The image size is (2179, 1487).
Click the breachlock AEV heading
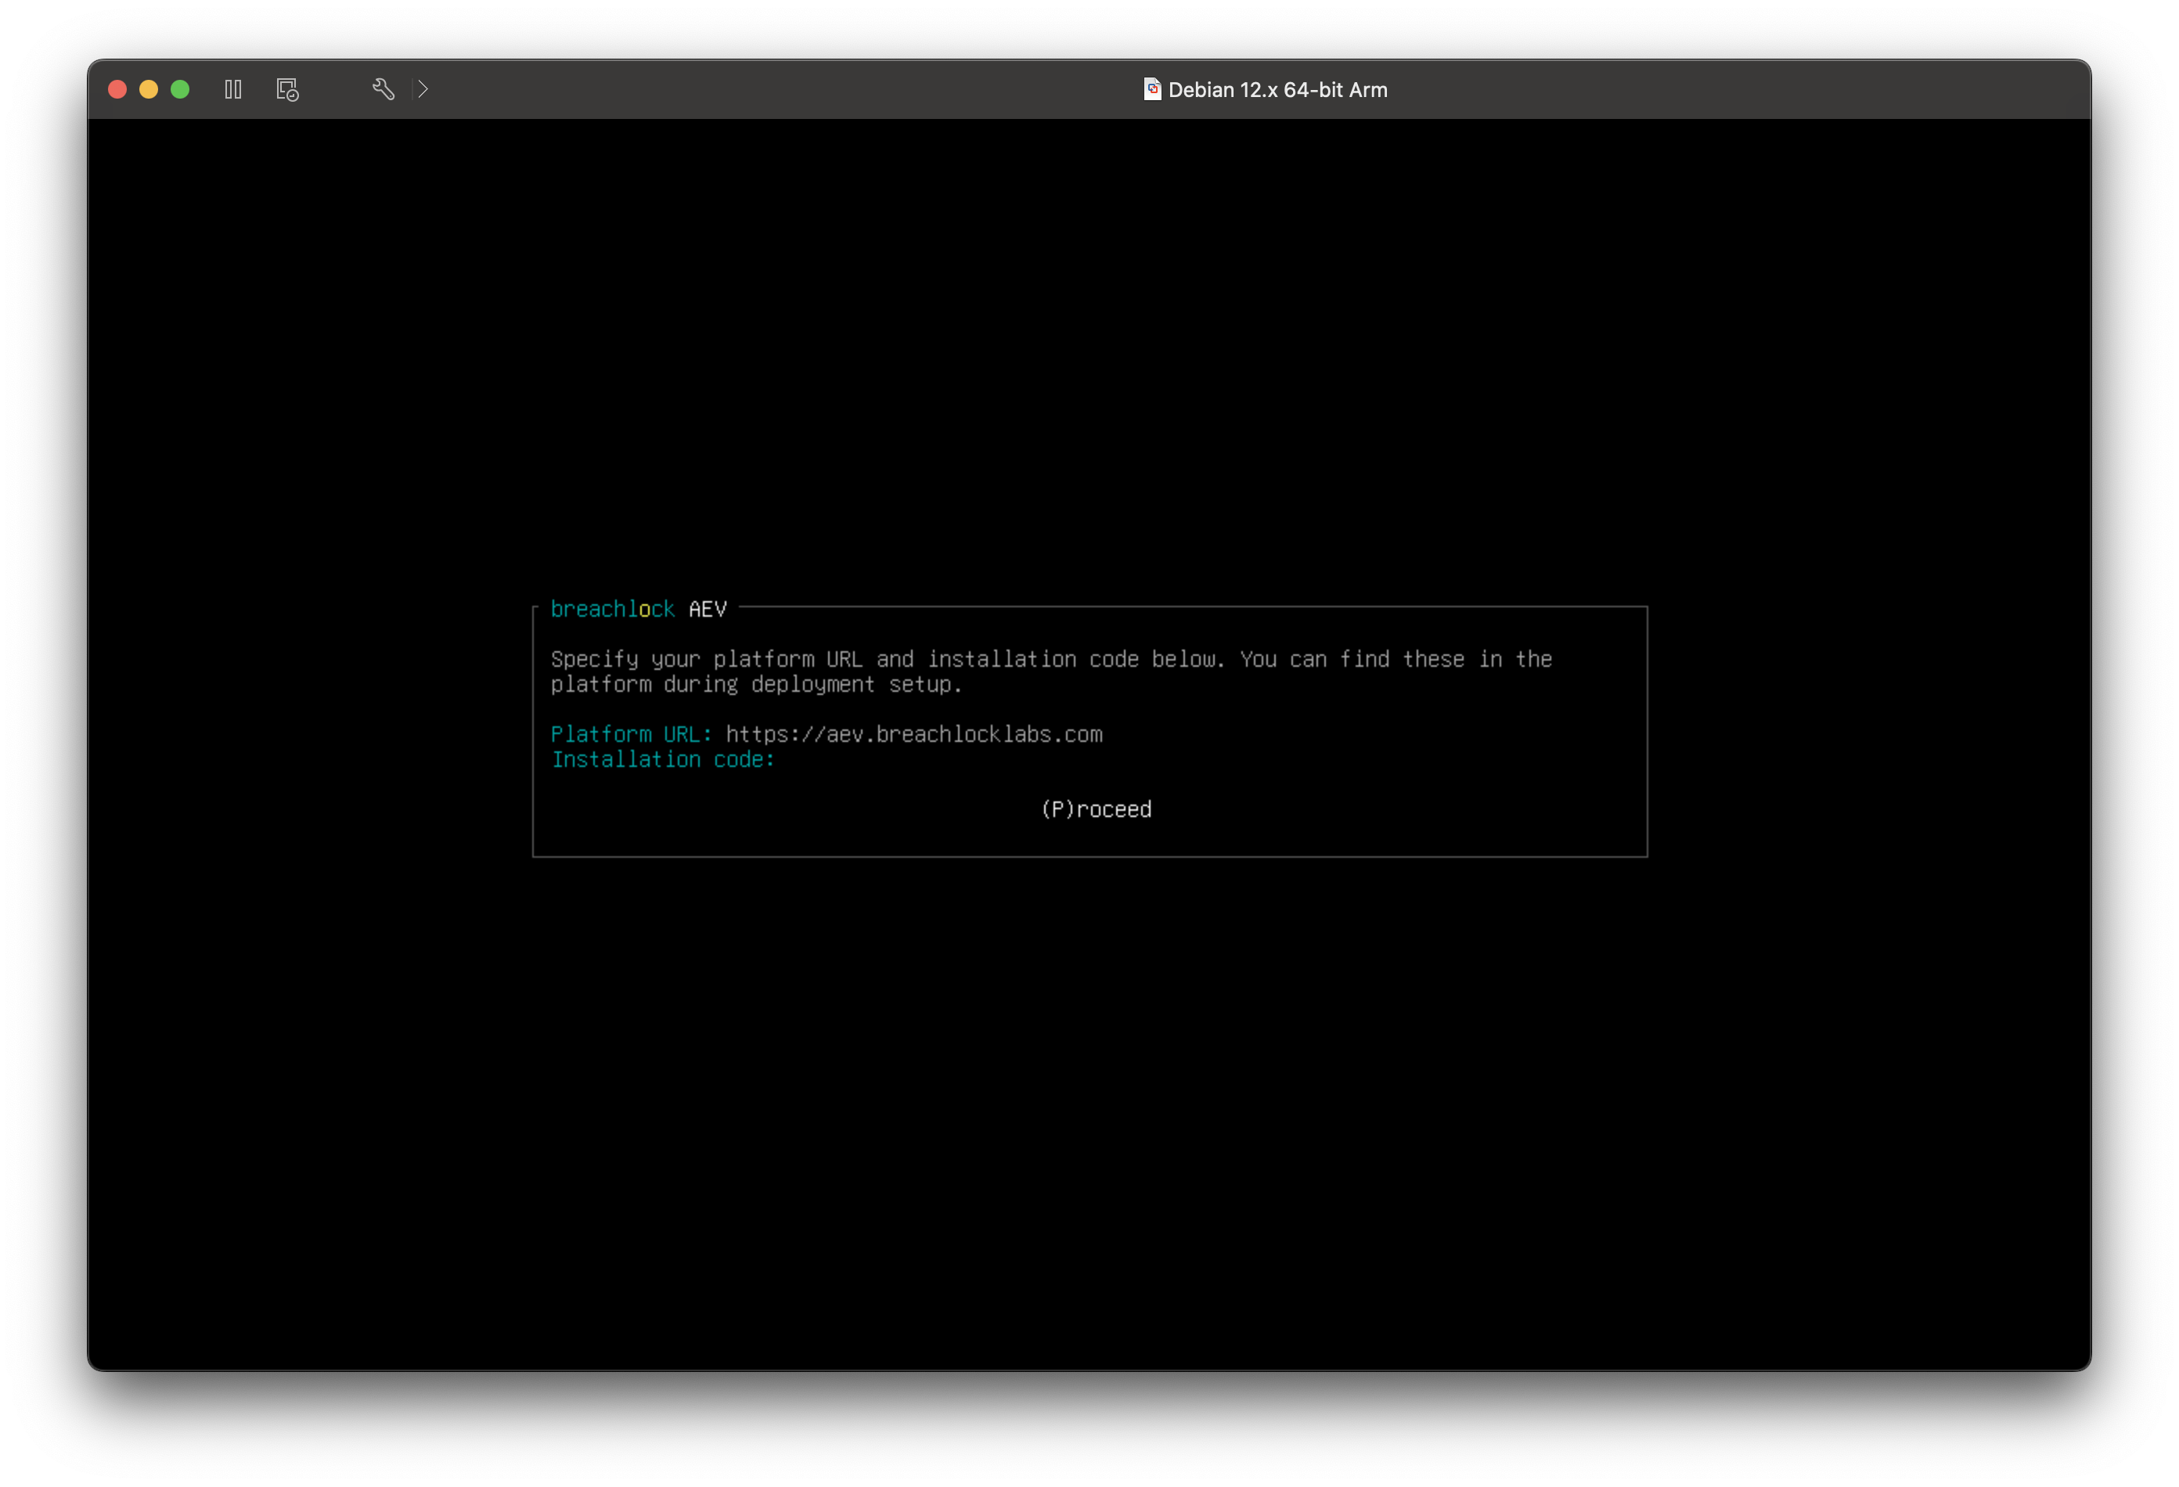(639, 610)
